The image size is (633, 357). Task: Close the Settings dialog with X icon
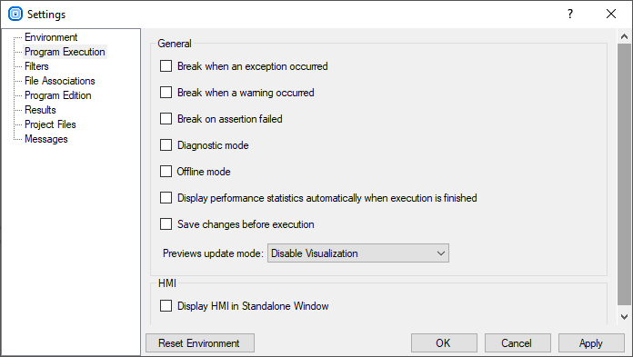[611, 14]
